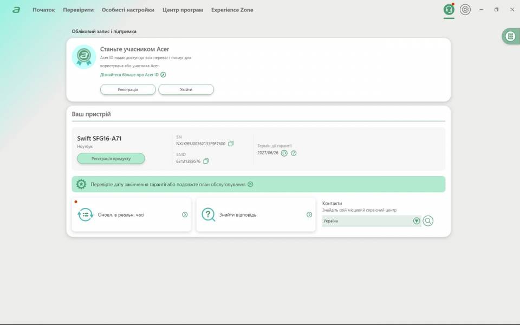This screenshot has height=325, width=520.
Task: Search for local service center
Action: click(x=428, y=220)
